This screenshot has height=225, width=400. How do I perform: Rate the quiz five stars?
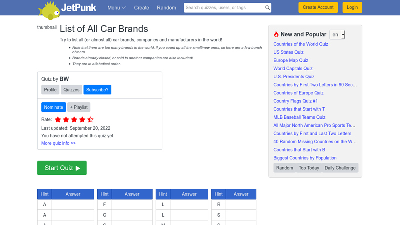[90, 119]
